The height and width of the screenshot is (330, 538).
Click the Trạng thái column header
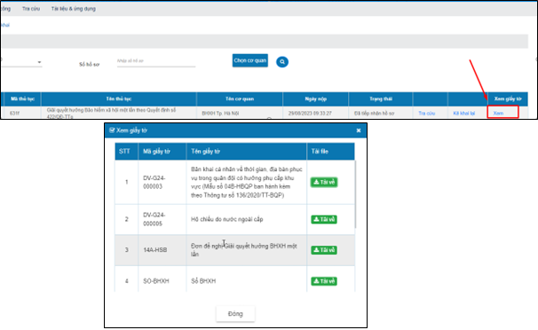pos(381,99)
